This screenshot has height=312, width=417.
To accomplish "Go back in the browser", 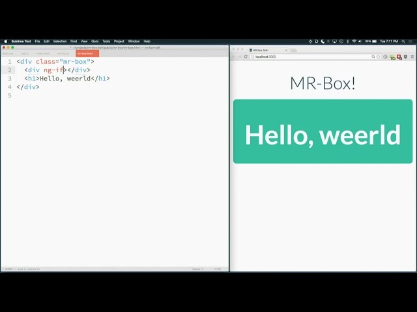I will point(234,57).
